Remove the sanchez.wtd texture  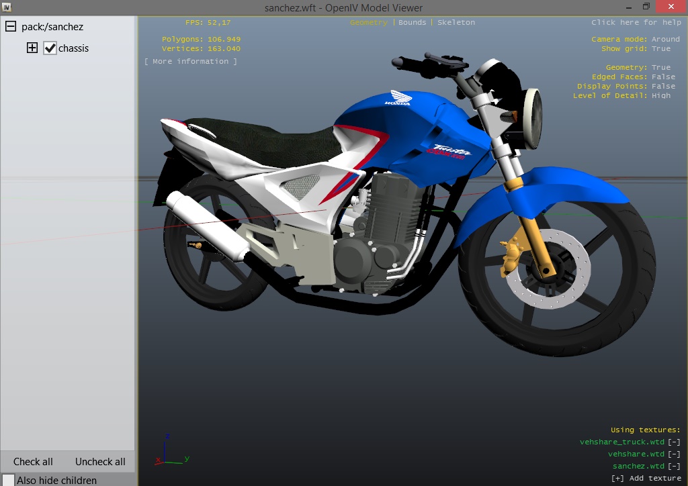[674, 466]
